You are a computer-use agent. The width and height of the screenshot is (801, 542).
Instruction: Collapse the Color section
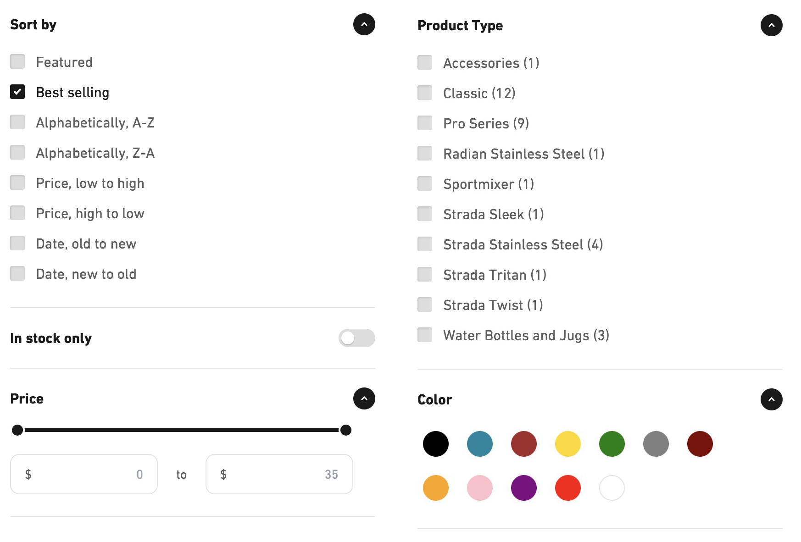pos(771,399)
